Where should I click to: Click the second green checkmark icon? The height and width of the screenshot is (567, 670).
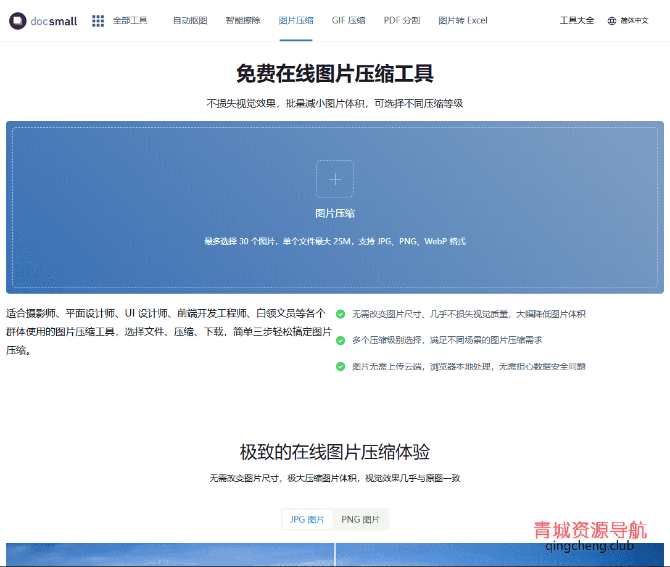tap(340, 340)
